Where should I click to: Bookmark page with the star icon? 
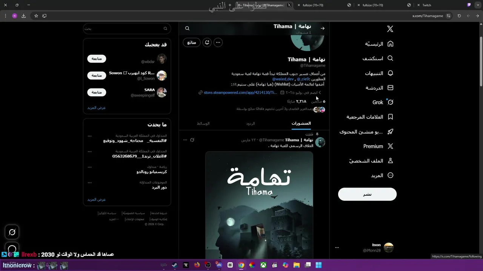point(36,16)
